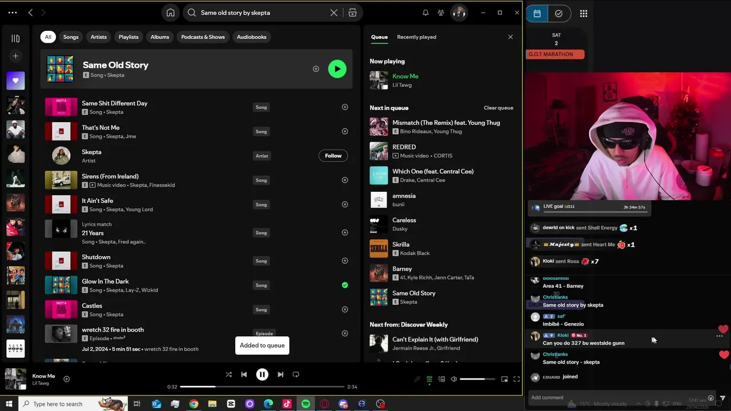This screenshot has height=411, width=731.
Task: Open Connect to a device
Action: pyautogui.click(x=441, y=379)
